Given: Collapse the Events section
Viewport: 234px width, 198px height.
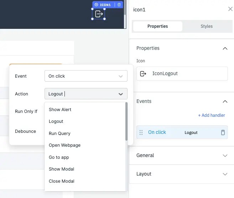Looking at the screenshot, I should [x=225, y=101].
